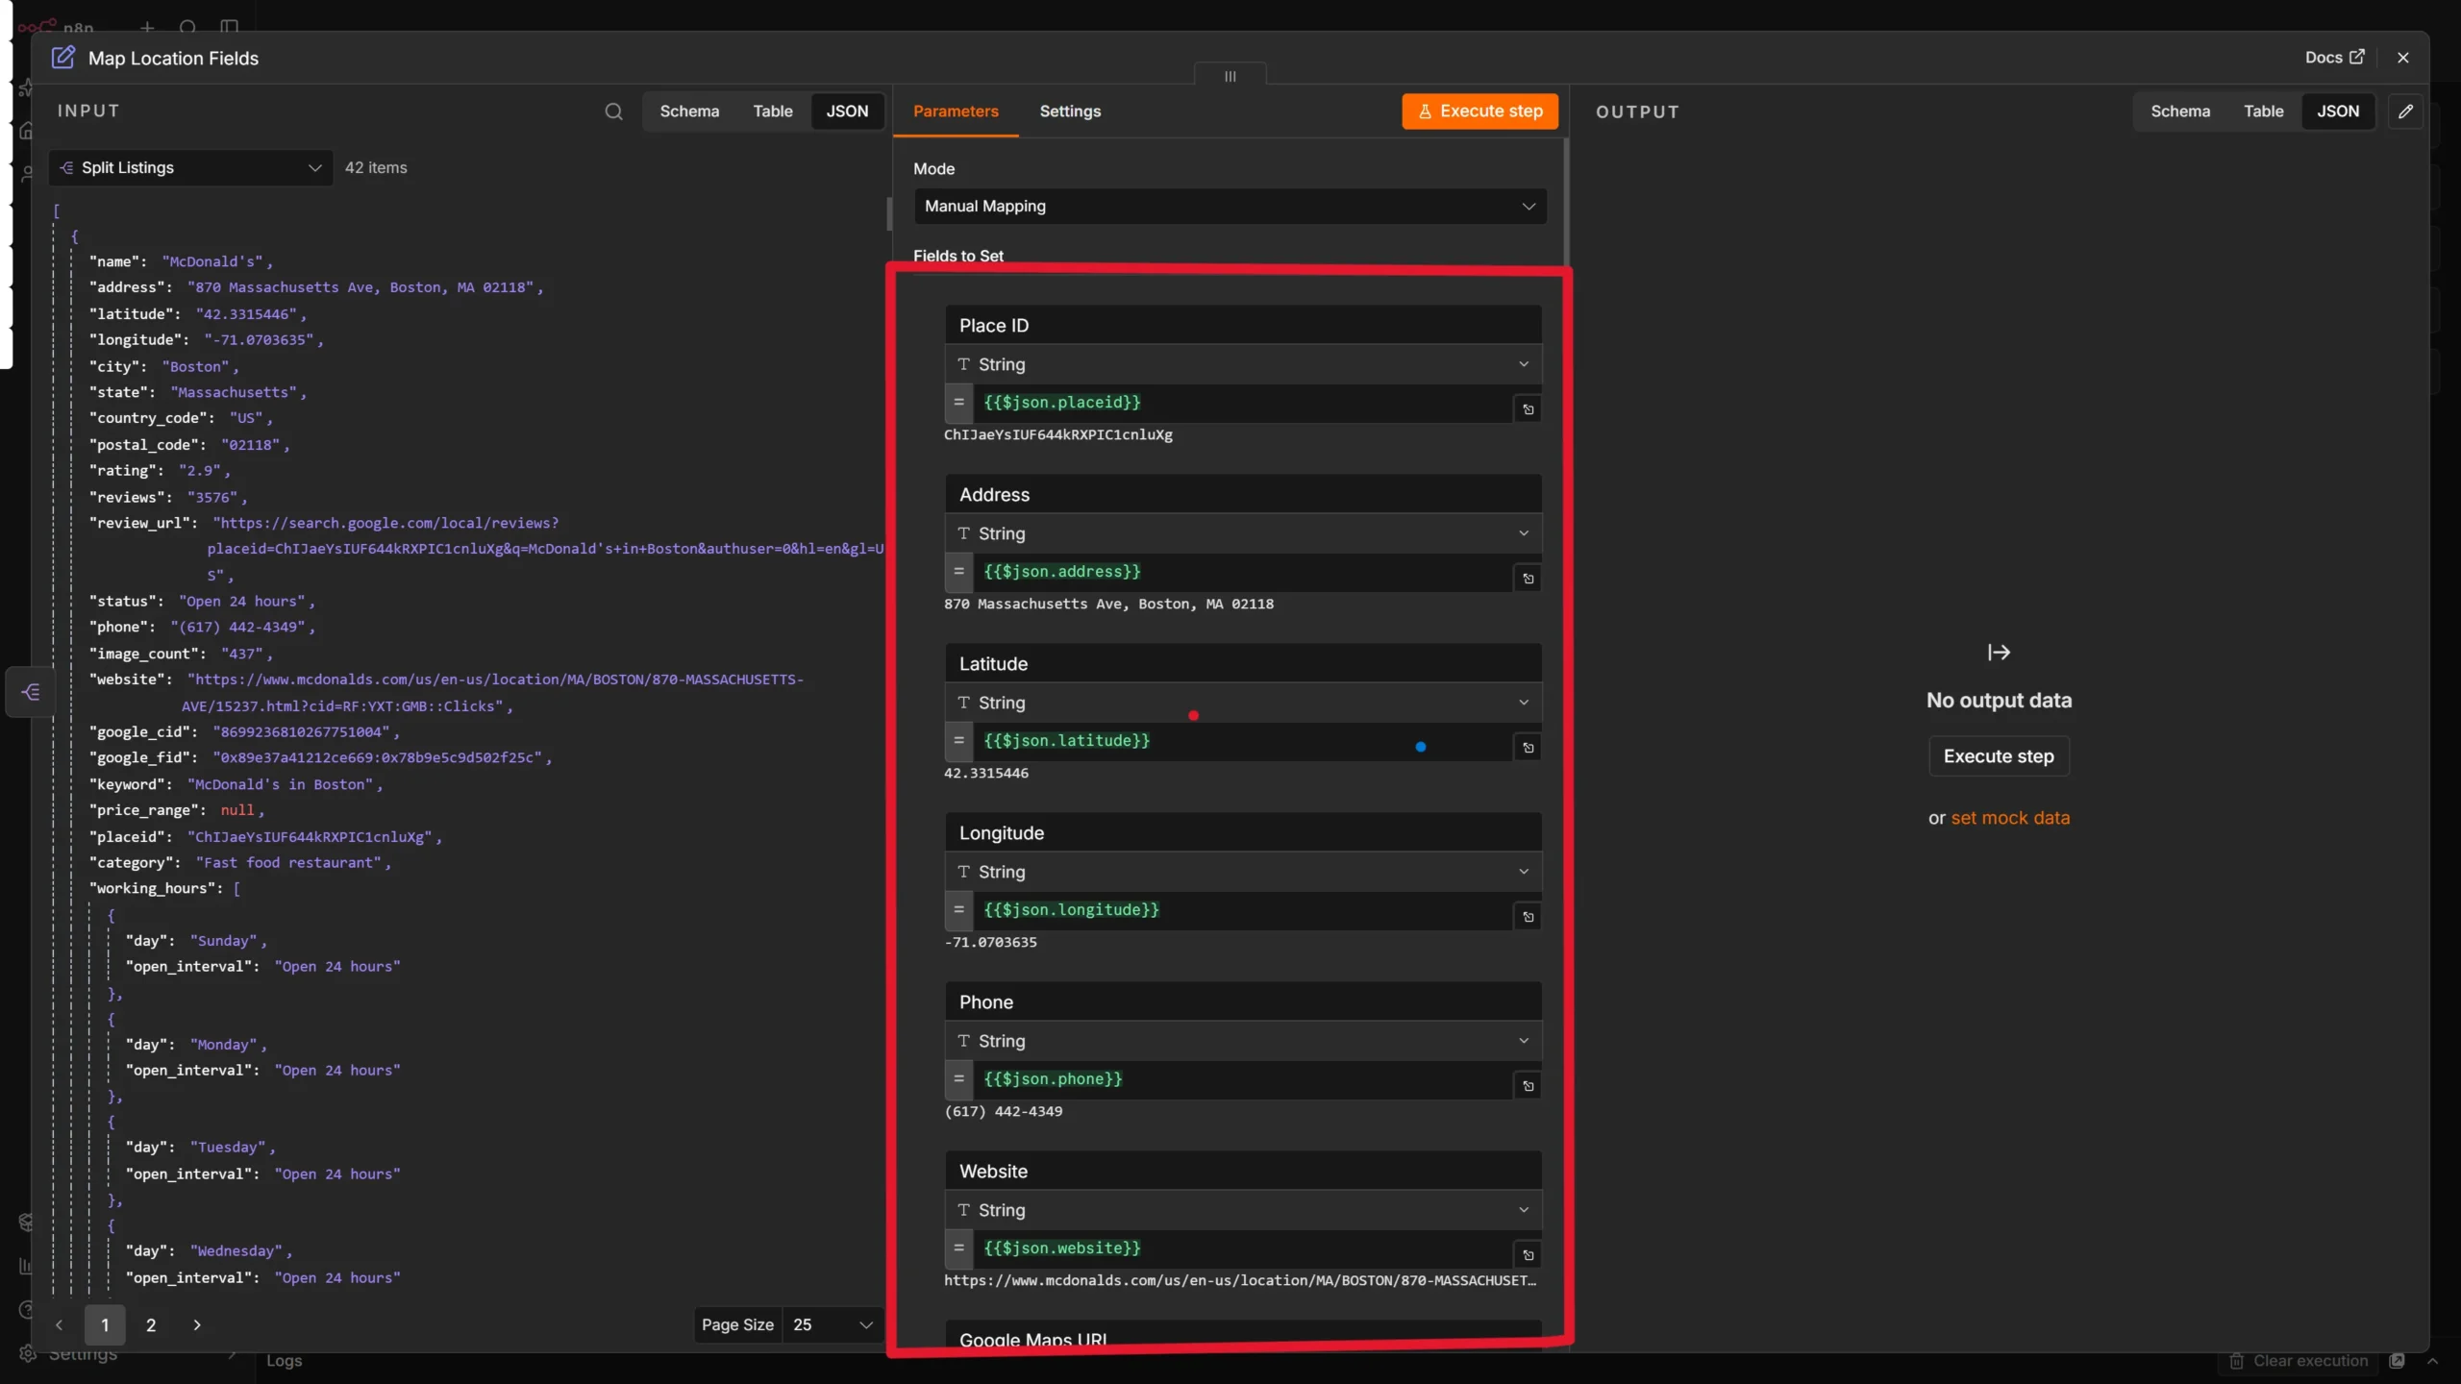Switch the input view to Schema

pyautogui.click(x=689, y=111)
